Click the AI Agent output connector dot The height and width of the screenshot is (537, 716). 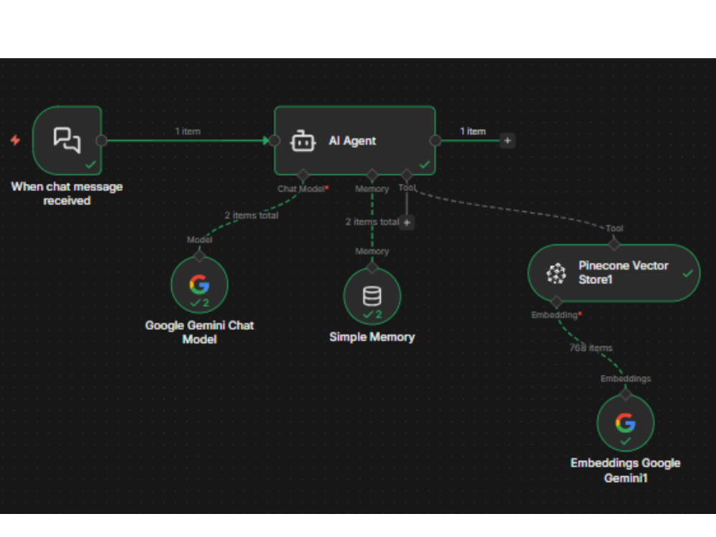tap(435, 140)
